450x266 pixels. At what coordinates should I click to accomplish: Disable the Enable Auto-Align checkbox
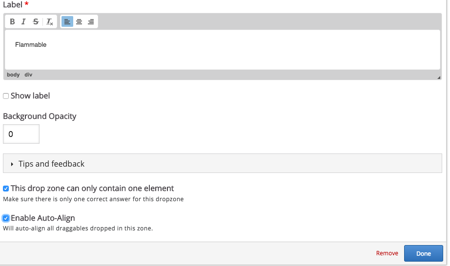click(6, 218)
